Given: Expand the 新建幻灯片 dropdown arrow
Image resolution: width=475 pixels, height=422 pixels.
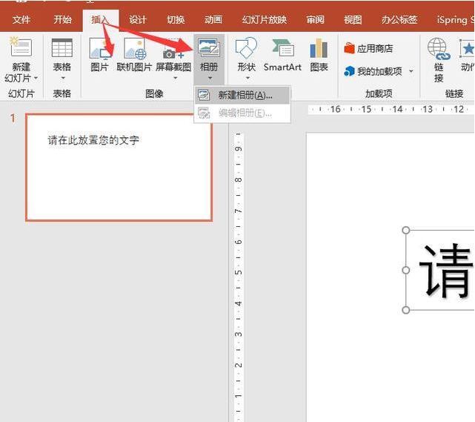Looking at the screenshot, I should click(35, 78).
